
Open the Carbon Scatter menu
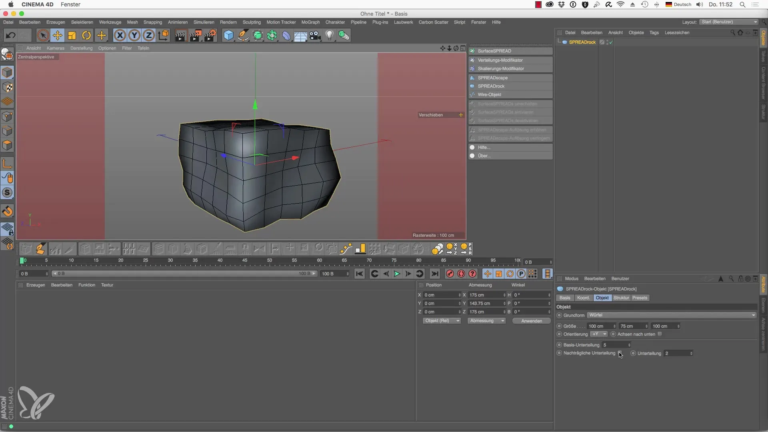click(433, 22)
